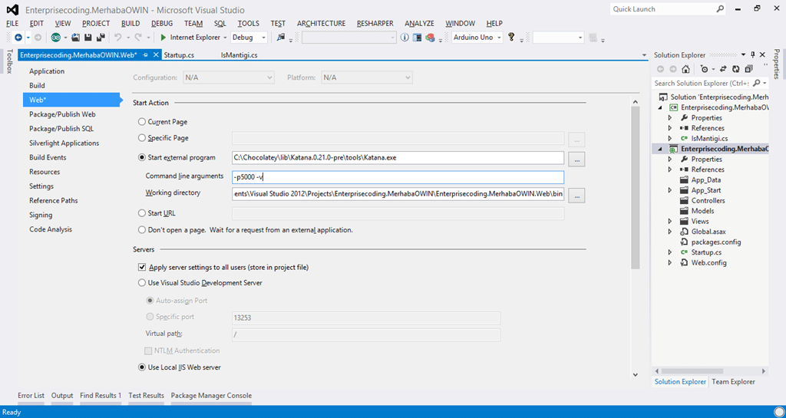Expand Global.asax in Solution Explorer
This screenshot has height=418, width=786.
click(x=670, y=232)
